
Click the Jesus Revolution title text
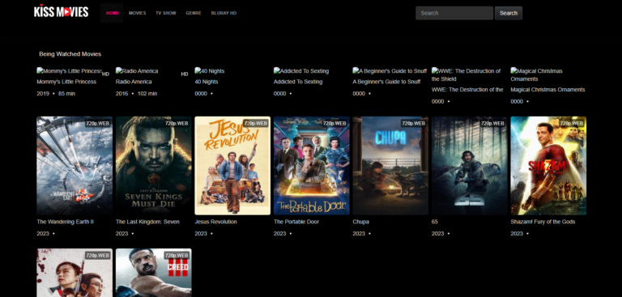215,222
